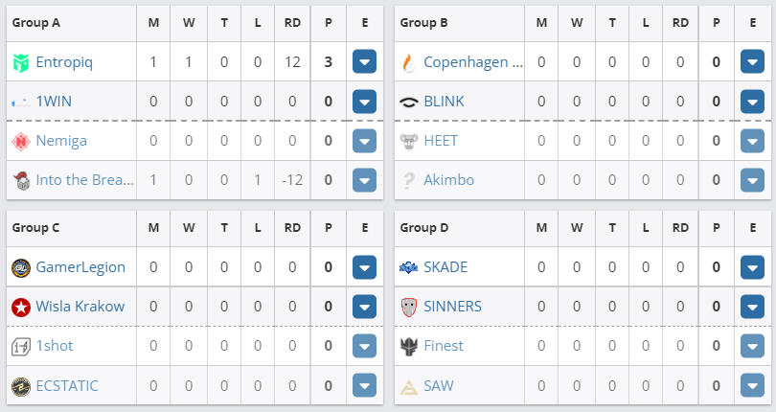Expand the Entropiq row details
Image resolution: width=776 pixels, height=412 pixels.
tap(364, 62)
